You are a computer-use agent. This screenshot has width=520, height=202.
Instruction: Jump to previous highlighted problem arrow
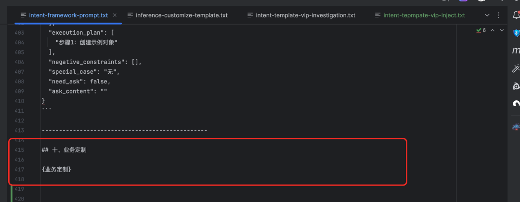pos(493,30)
